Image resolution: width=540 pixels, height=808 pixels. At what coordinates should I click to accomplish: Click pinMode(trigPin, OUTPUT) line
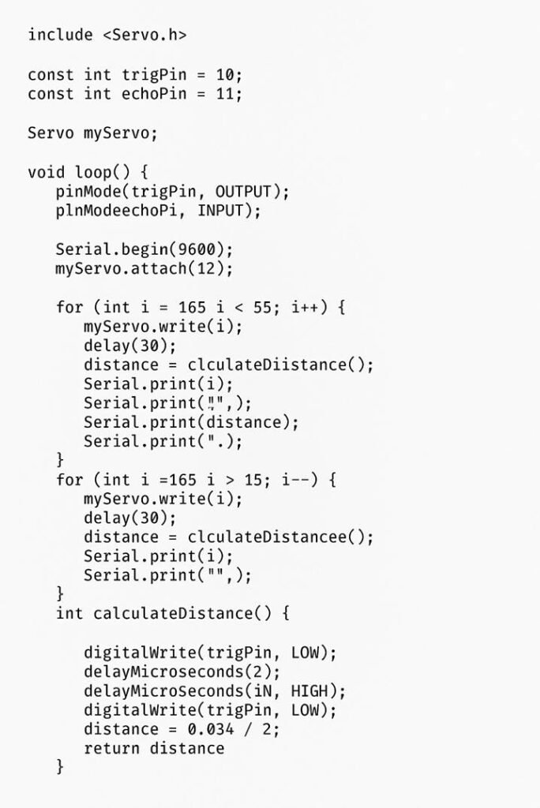pos(172,193)
